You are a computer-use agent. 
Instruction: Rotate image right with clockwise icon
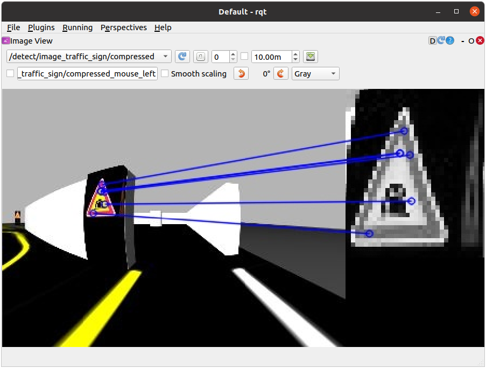281,74
